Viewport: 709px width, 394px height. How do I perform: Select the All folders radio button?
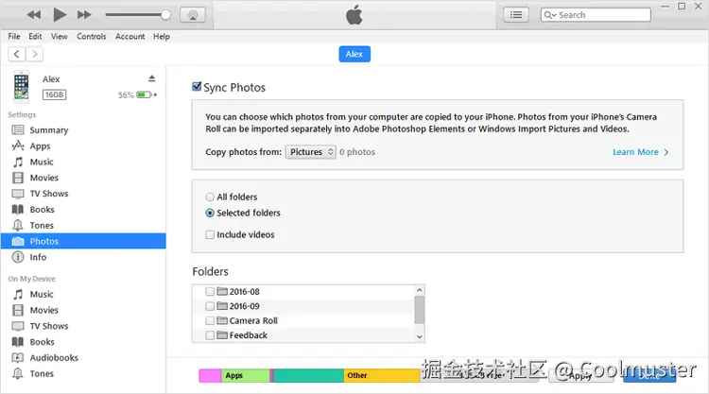coord(210,197)
